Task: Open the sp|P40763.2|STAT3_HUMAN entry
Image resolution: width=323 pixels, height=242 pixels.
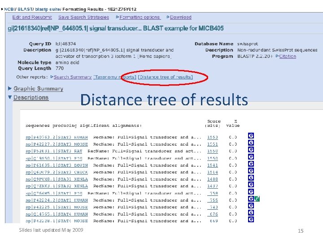Action: 57,137
